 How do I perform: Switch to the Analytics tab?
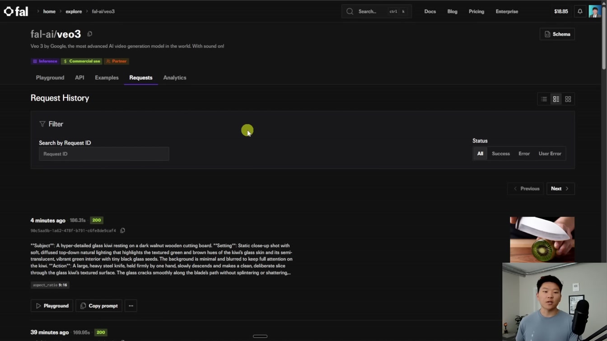coord(175,78)
